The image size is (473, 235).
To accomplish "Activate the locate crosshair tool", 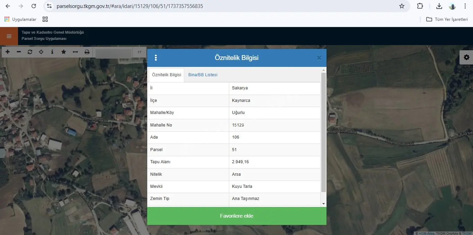I will (x=41, y=52).
